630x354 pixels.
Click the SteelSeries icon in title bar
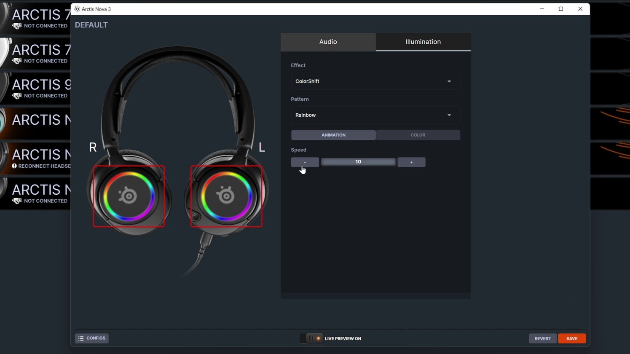pos(77,9)
